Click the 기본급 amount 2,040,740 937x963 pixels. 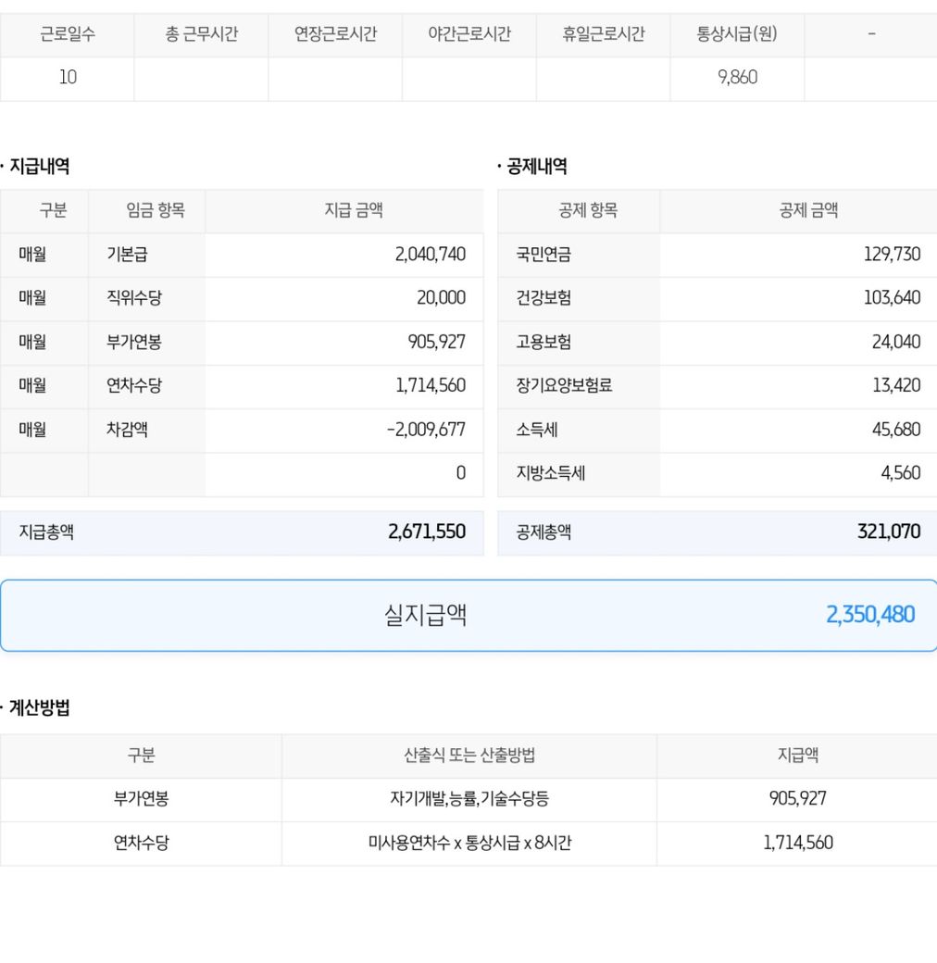click(x=430, y=255)
